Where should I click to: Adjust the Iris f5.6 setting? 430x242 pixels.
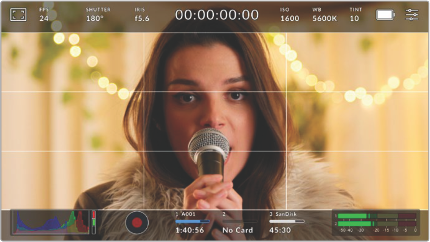click(142, 14)
